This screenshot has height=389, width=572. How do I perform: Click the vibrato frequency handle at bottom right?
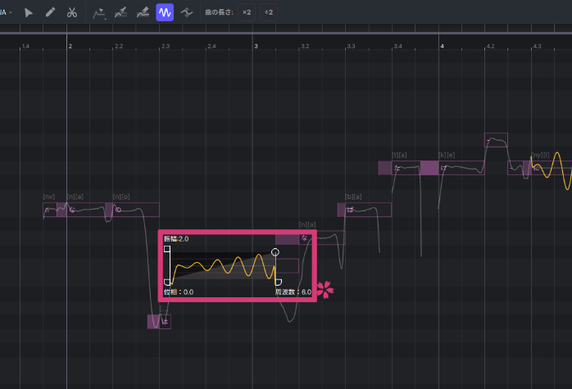279,282
